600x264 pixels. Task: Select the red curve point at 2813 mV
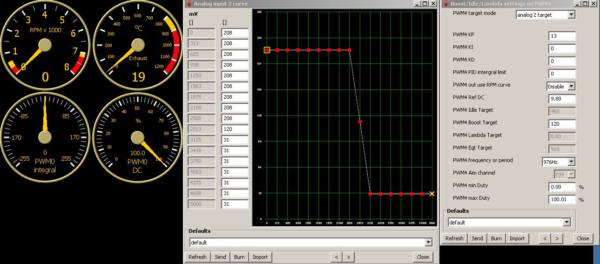pos(360,122)
